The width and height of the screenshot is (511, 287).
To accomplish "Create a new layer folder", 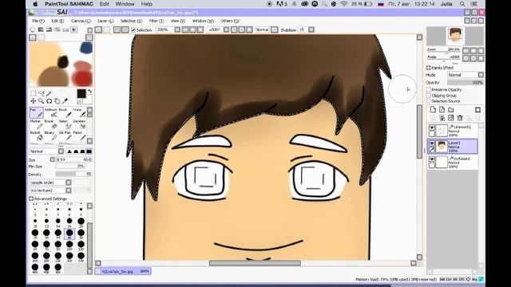I will tap(451, 110).
